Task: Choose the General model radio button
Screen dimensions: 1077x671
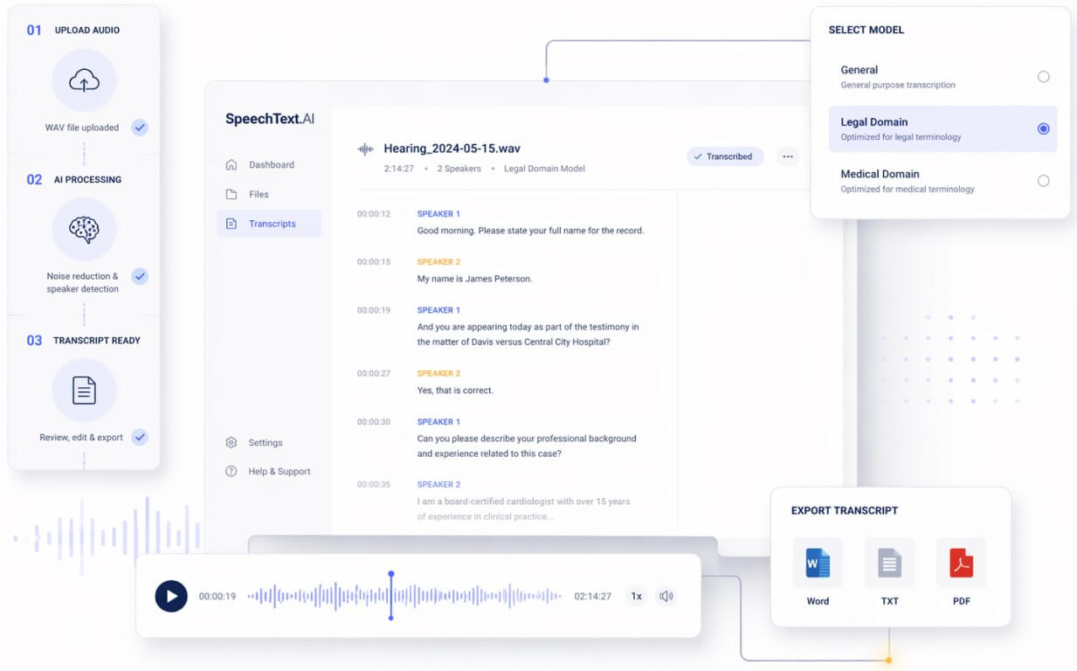Action: coord(1044,77)
